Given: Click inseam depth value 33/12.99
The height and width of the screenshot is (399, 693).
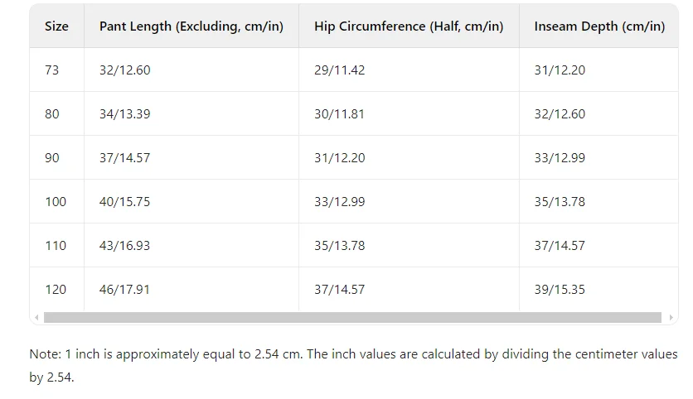Looking at the screenshot, I should (560, 158).
